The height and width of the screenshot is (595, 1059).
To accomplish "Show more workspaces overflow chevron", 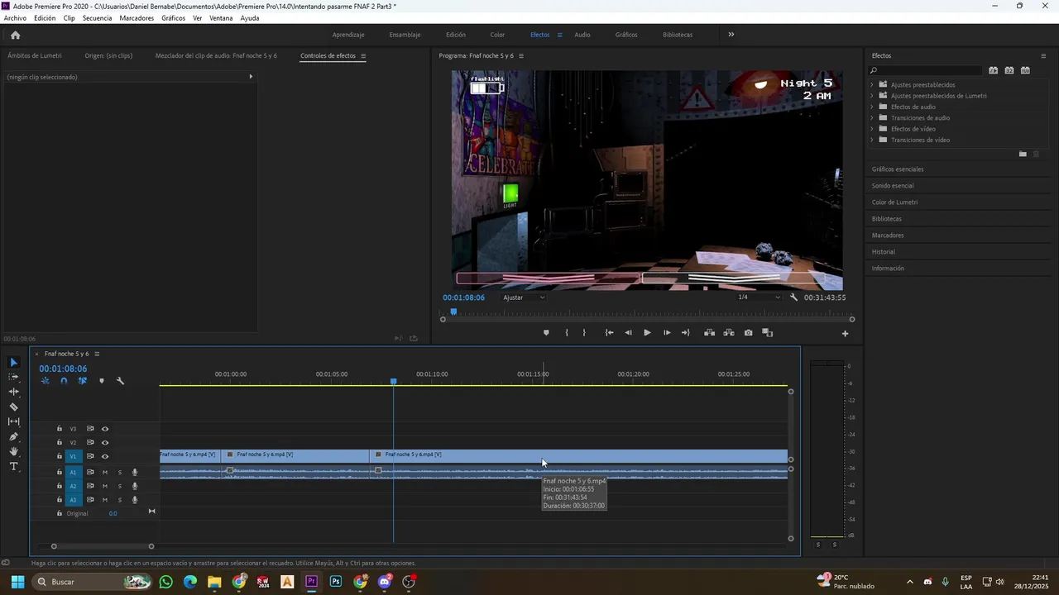I will coord(731,35).
